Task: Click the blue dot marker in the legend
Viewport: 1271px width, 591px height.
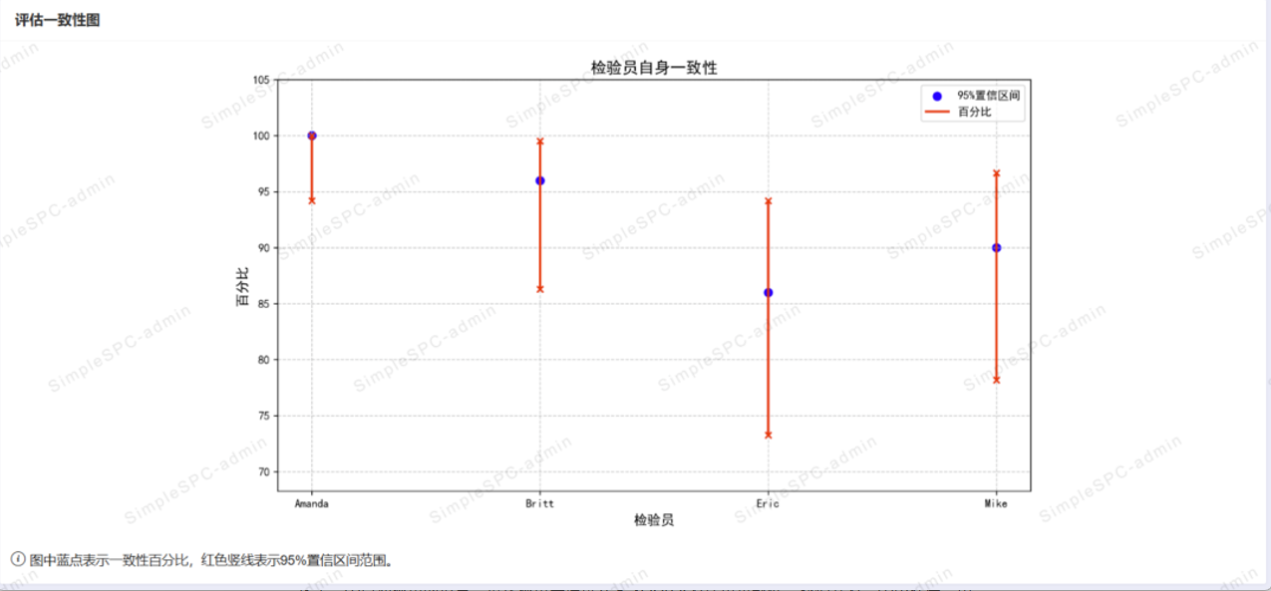Action: click(x=937, y=96)
